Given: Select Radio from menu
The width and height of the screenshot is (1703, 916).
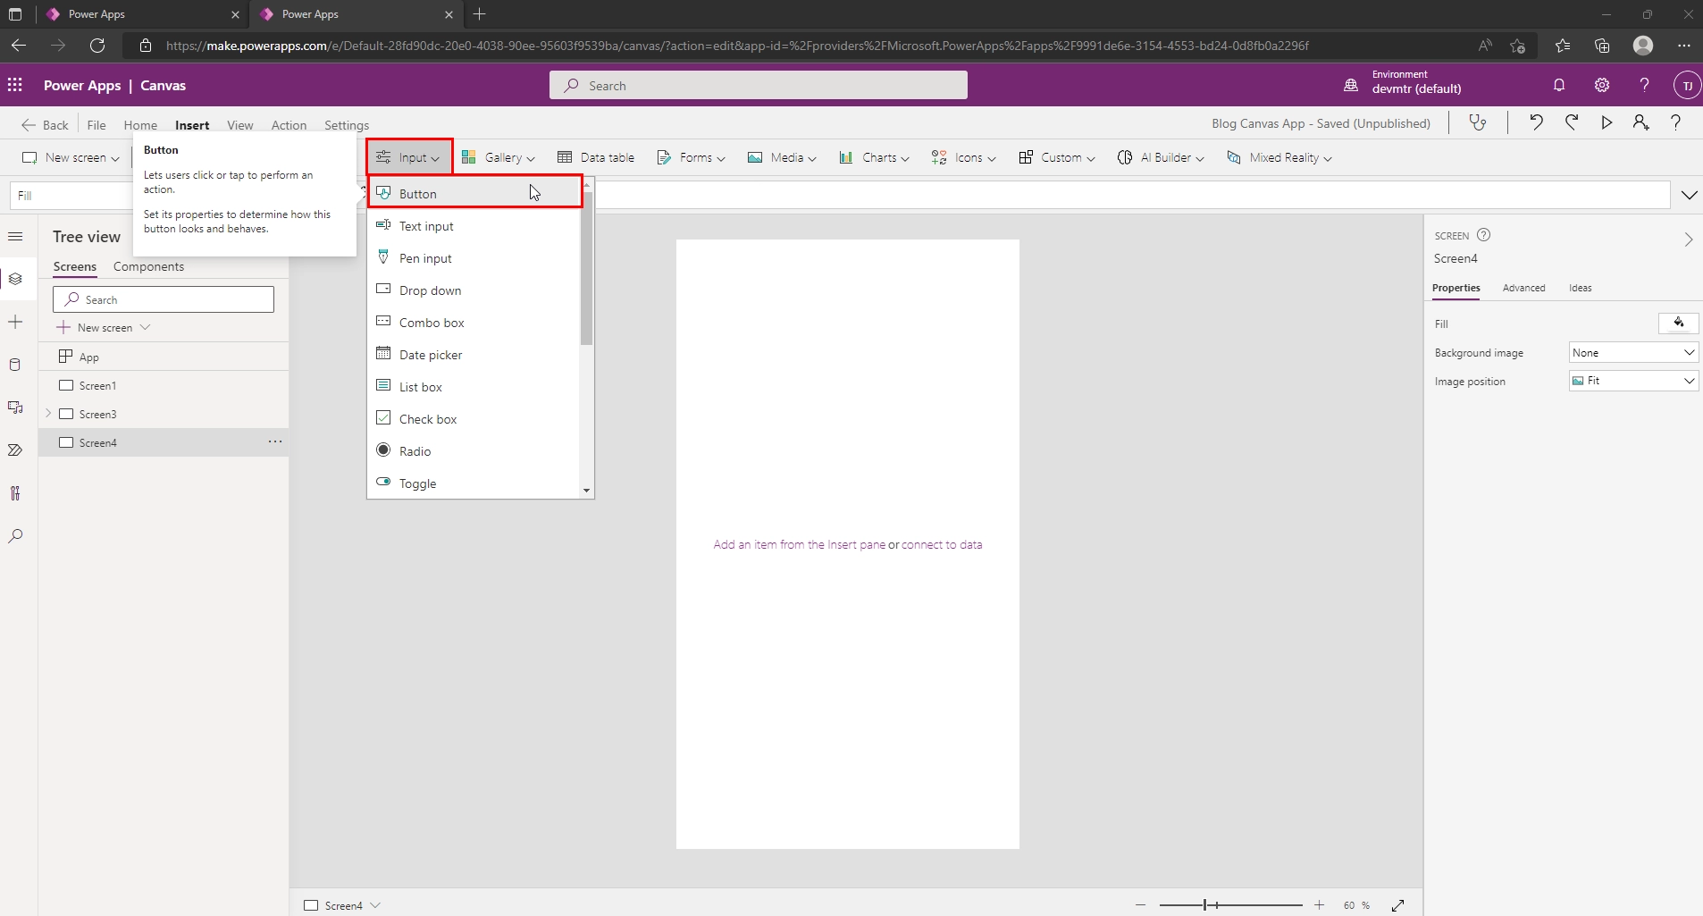Looking at the screenshot, I should [x=474, y=451].
